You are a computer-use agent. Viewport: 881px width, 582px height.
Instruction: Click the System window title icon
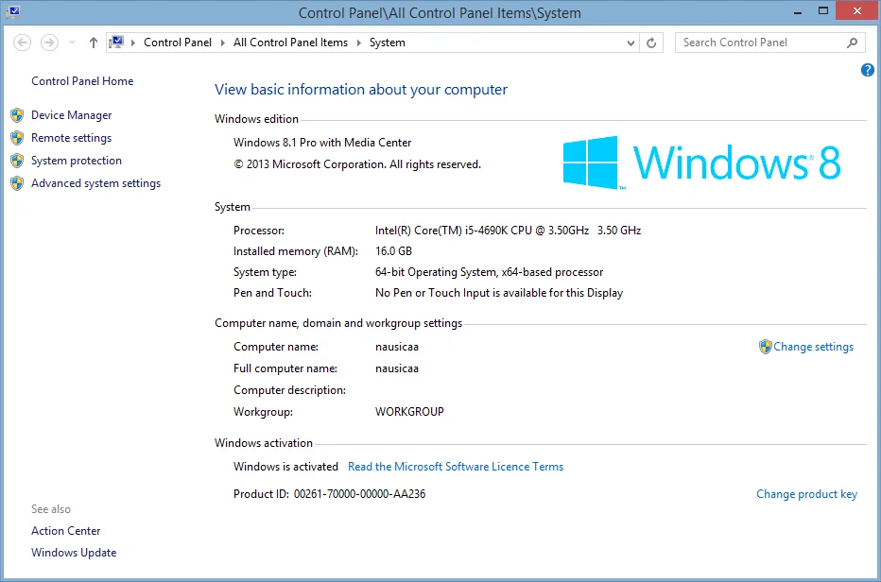point(13,11)
